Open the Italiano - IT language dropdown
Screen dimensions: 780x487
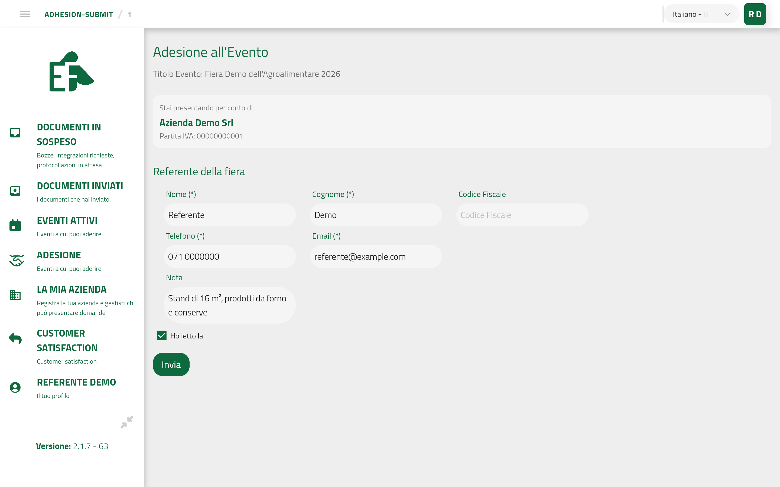702,14
